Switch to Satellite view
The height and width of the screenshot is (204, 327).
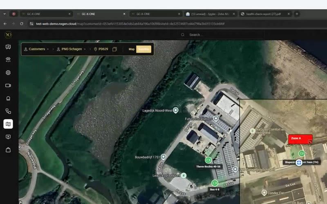(144, 49)
